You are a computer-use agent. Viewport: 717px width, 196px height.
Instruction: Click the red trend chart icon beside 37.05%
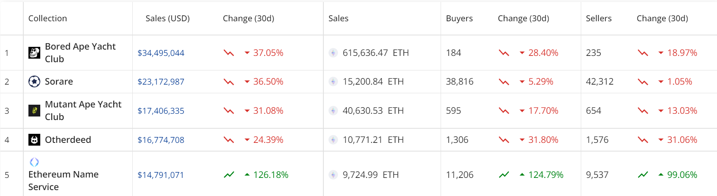point(229,53)
